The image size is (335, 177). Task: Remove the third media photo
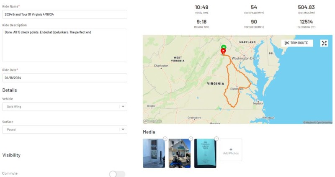tap(216, 139)
